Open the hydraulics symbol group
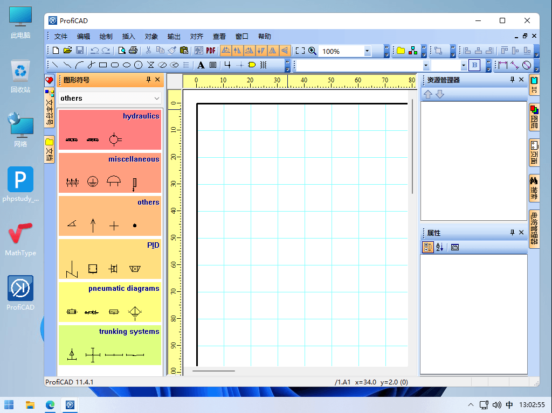The height and width of the screenshot is (413, 552). pyautogui.click(x=110, y=129)
